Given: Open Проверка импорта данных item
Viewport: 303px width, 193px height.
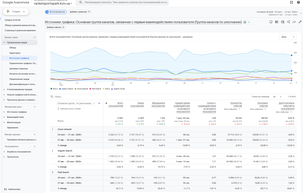Looking at the screenshot, I should coord(22,139).
